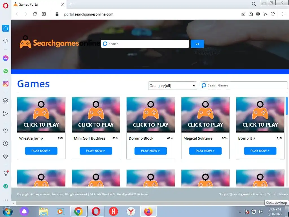Open the Opera menu logo

click(x=6, y=5)
